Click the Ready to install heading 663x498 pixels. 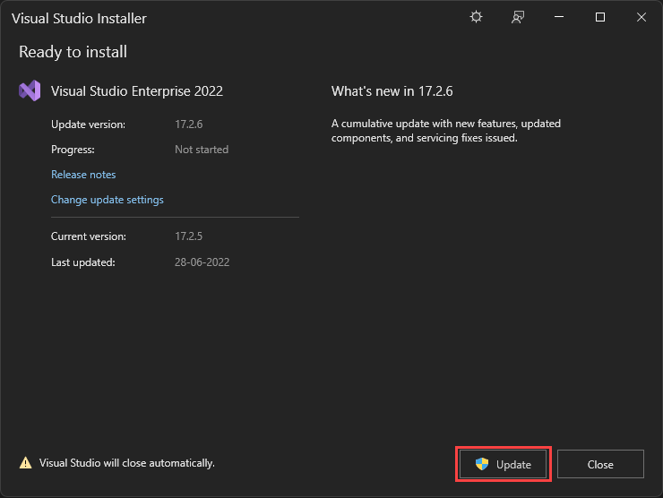[x=73, y=52]
